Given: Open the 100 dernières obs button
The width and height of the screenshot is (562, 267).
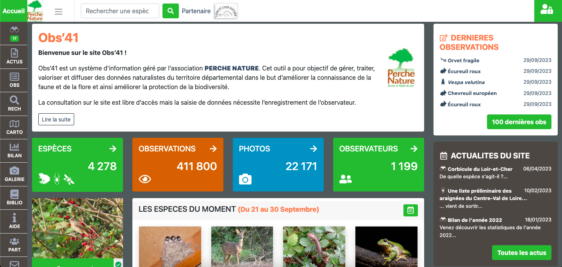Looking at the screenshot, I should tap(519, 122).
